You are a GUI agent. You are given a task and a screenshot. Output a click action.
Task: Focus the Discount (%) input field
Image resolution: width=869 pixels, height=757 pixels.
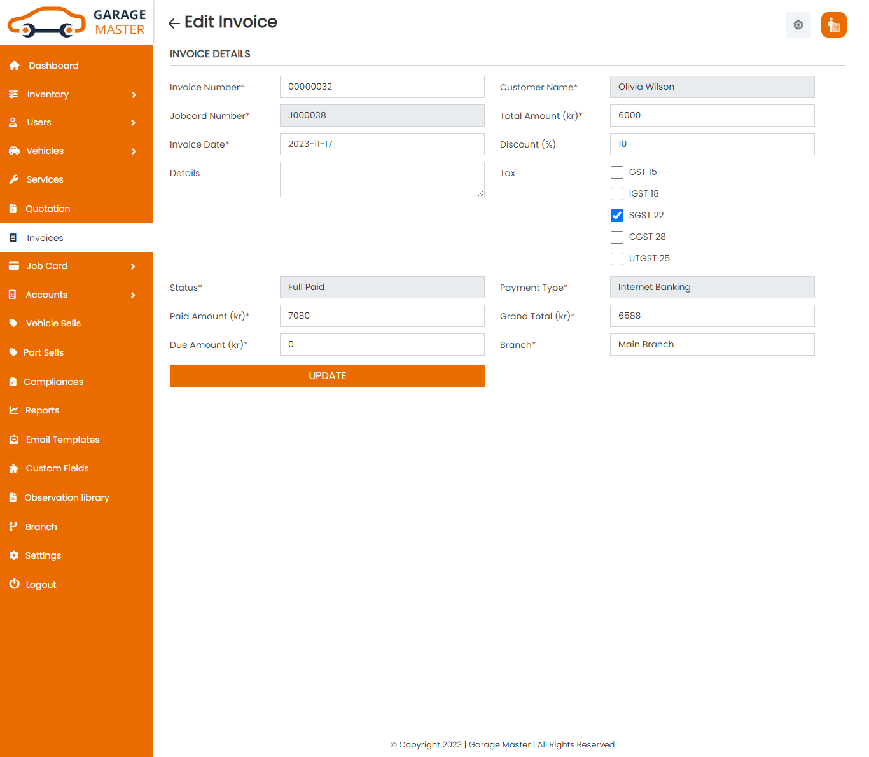pyautogui.click(x=712, y=144)
